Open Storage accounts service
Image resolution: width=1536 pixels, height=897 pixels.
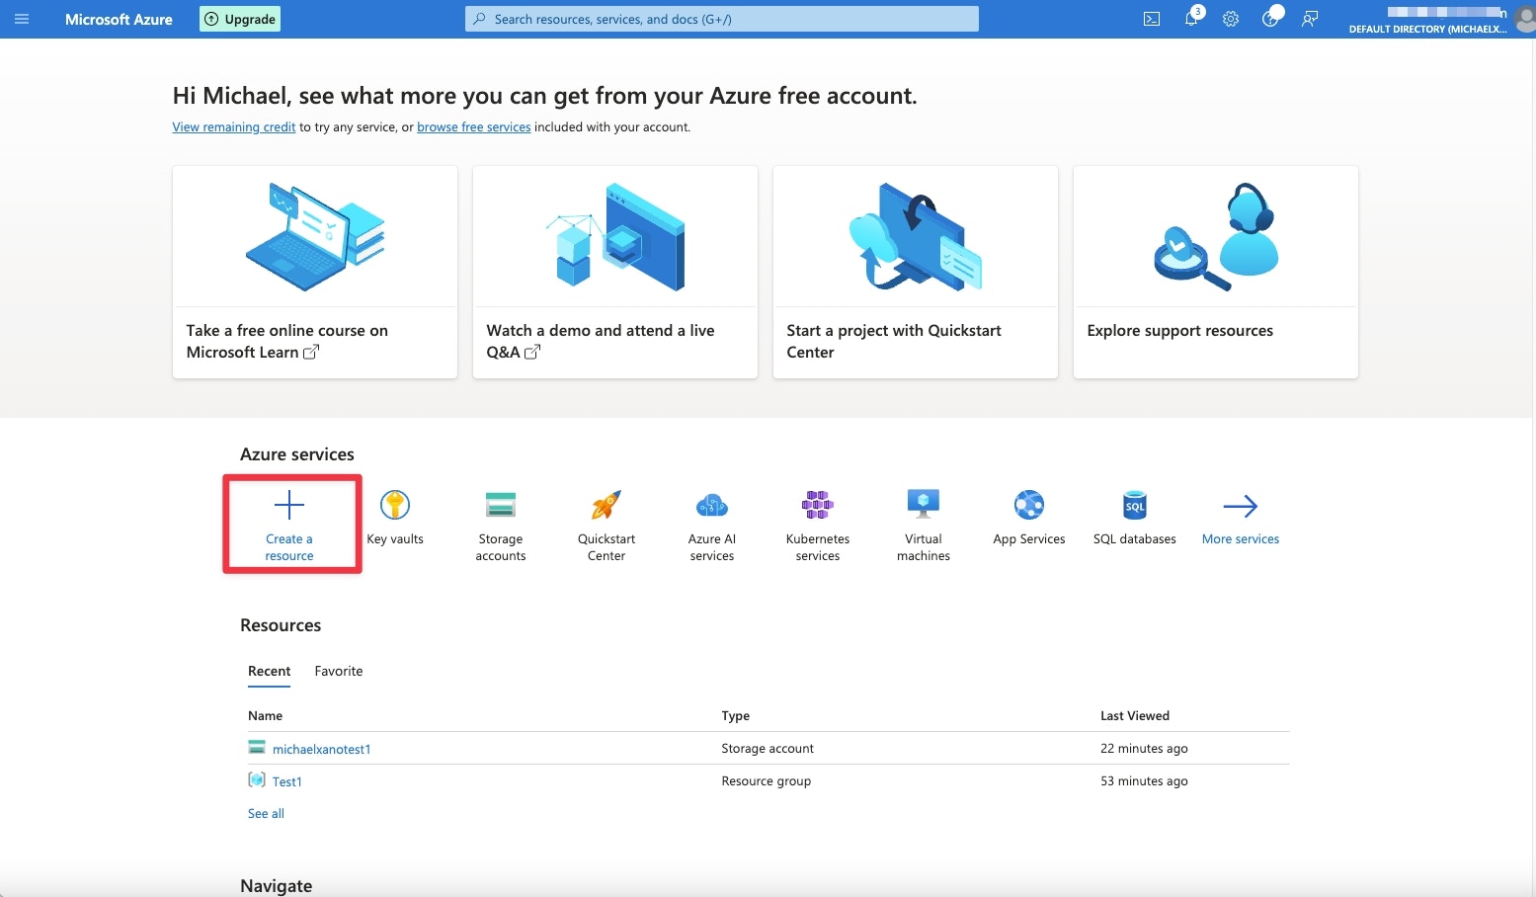click(x=501, y=526)
